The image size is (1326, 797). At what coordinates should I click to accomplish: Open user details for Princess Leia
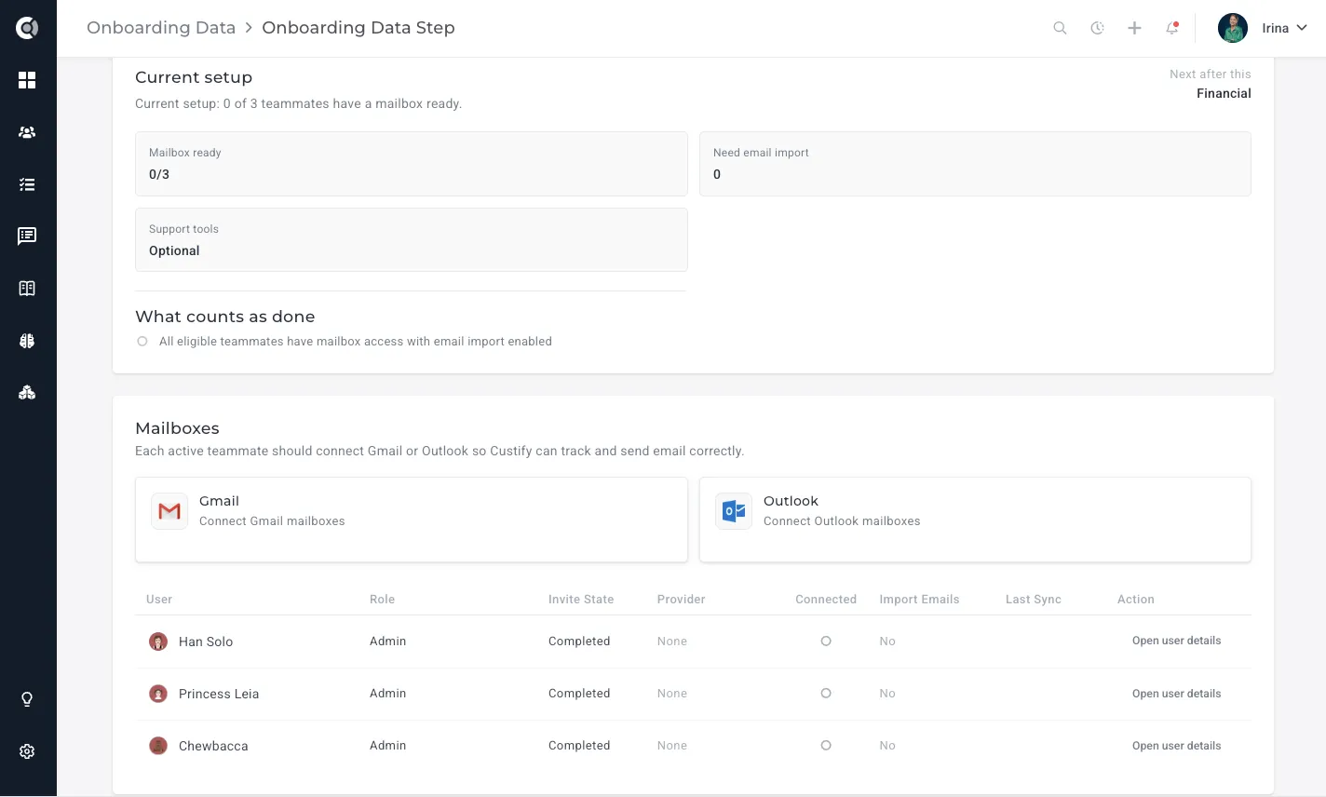coord(1176,694)
